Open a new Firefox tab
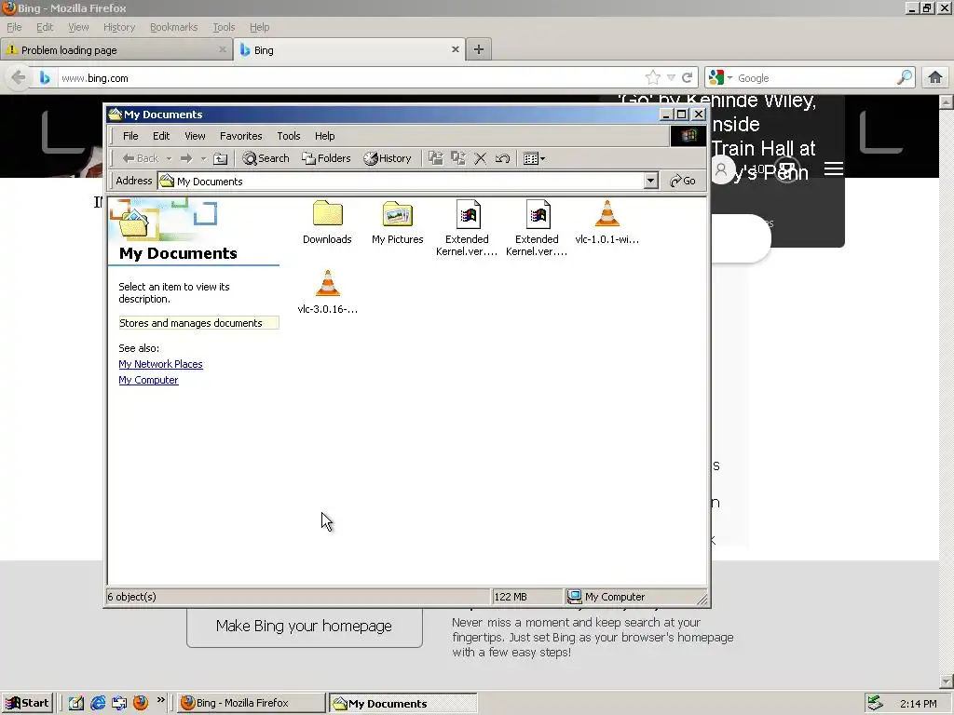 [479, 50]
